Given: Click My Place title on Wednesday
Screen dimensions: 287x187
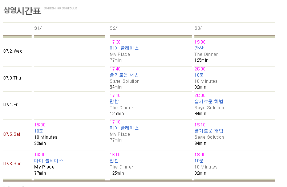Looking at the screenshot, I should 120,54.
